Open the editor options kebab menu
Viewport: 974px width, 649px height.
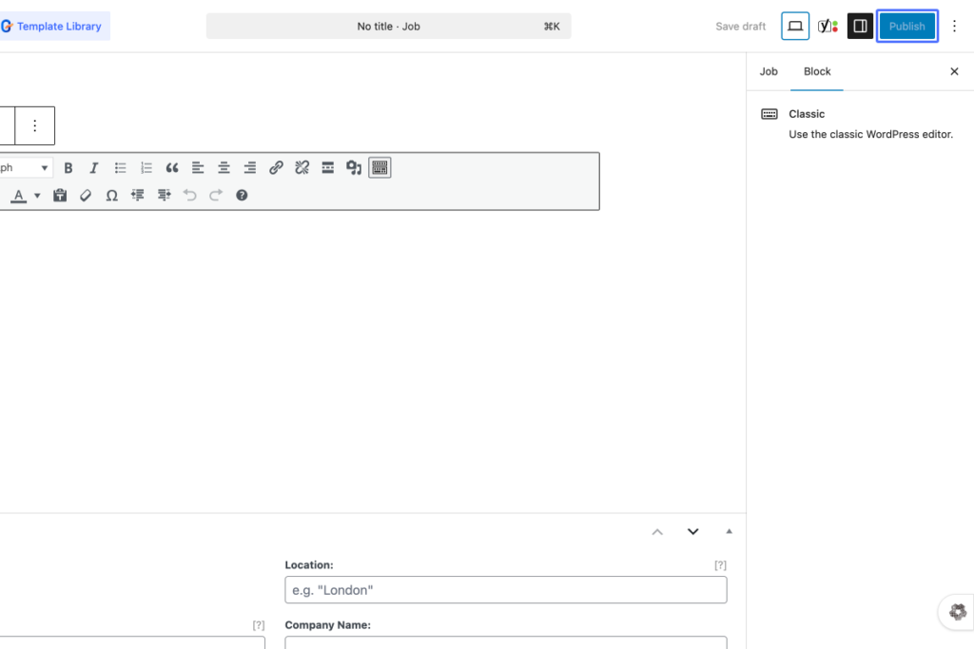pos(955,26)
